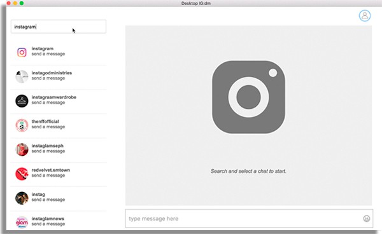382x234 pixels.
Task: Click send a message under instaglamnews
Action: coord(48,224)
